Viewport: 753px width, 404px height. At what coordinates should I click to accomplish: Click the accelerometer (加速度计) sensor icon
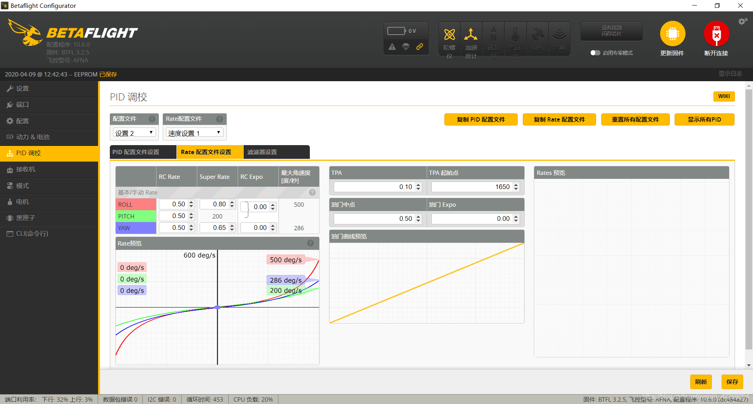point(471,35)
